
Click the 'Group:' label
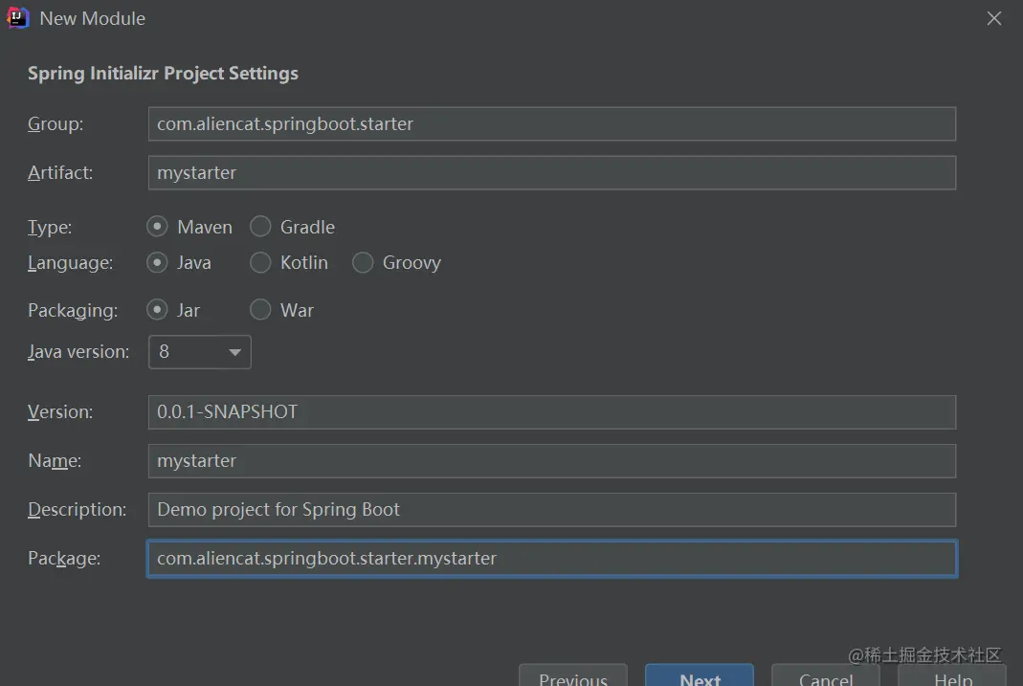click(56, 123)
